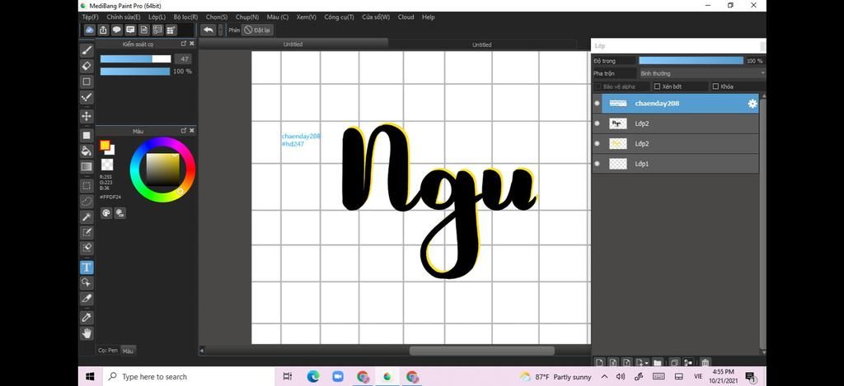Select the Move tool
The width and height of the screenshot is (844, 386).
click(86, 116)
